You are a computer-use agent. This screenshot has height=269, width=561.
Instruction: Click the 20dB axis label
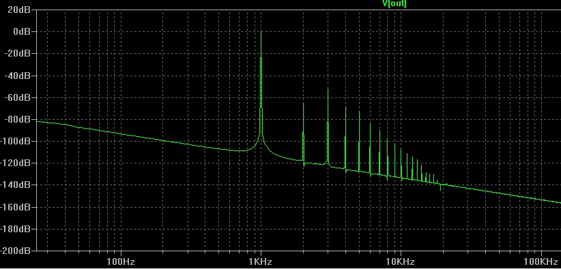click(19, 10)
